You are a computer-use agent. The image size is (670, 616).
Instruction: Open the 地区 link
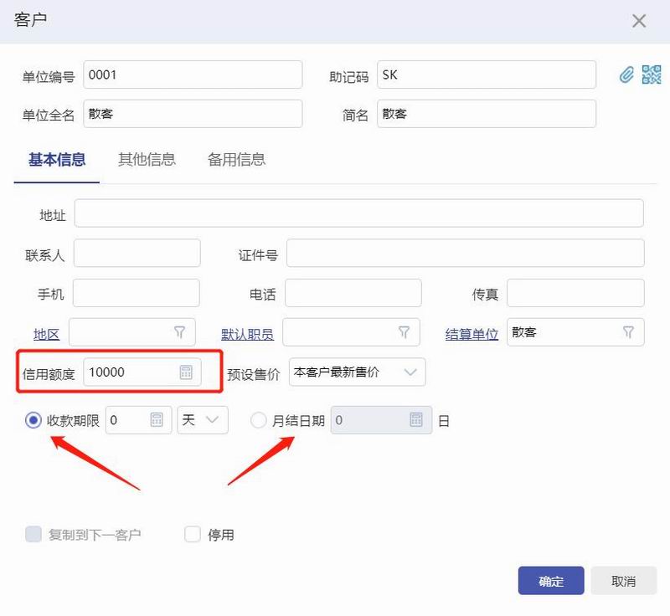[x=46, y=334]
